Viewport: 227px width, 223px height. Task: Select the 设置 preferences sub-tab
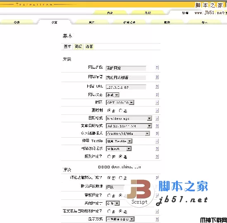pyautogui.click(x=54, y=22)
